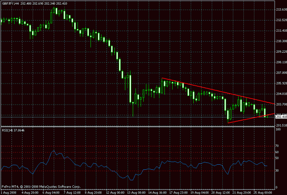Click the 1 Aug 2008 date label

tap(8, 193)
